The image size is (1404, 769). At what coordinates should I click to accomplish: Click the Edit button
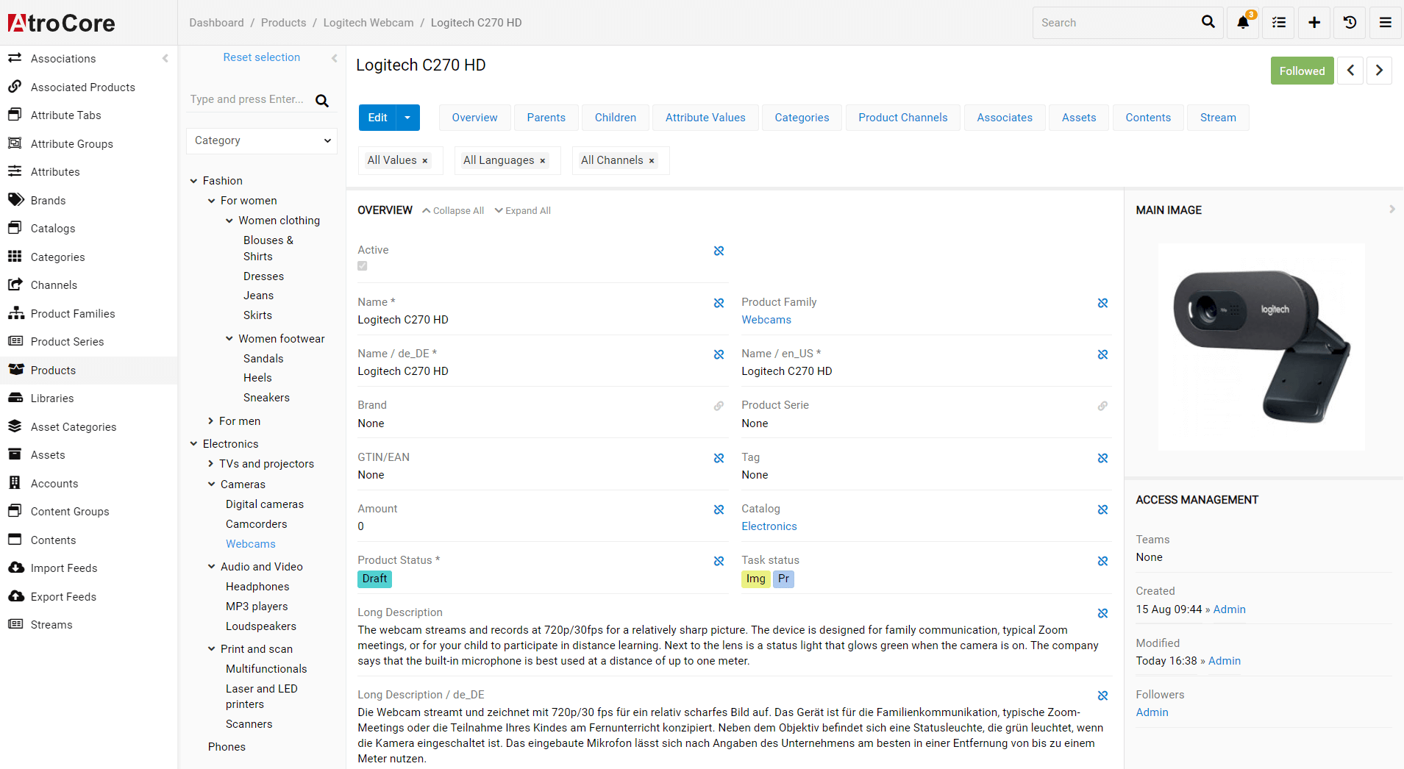[377, 118]
